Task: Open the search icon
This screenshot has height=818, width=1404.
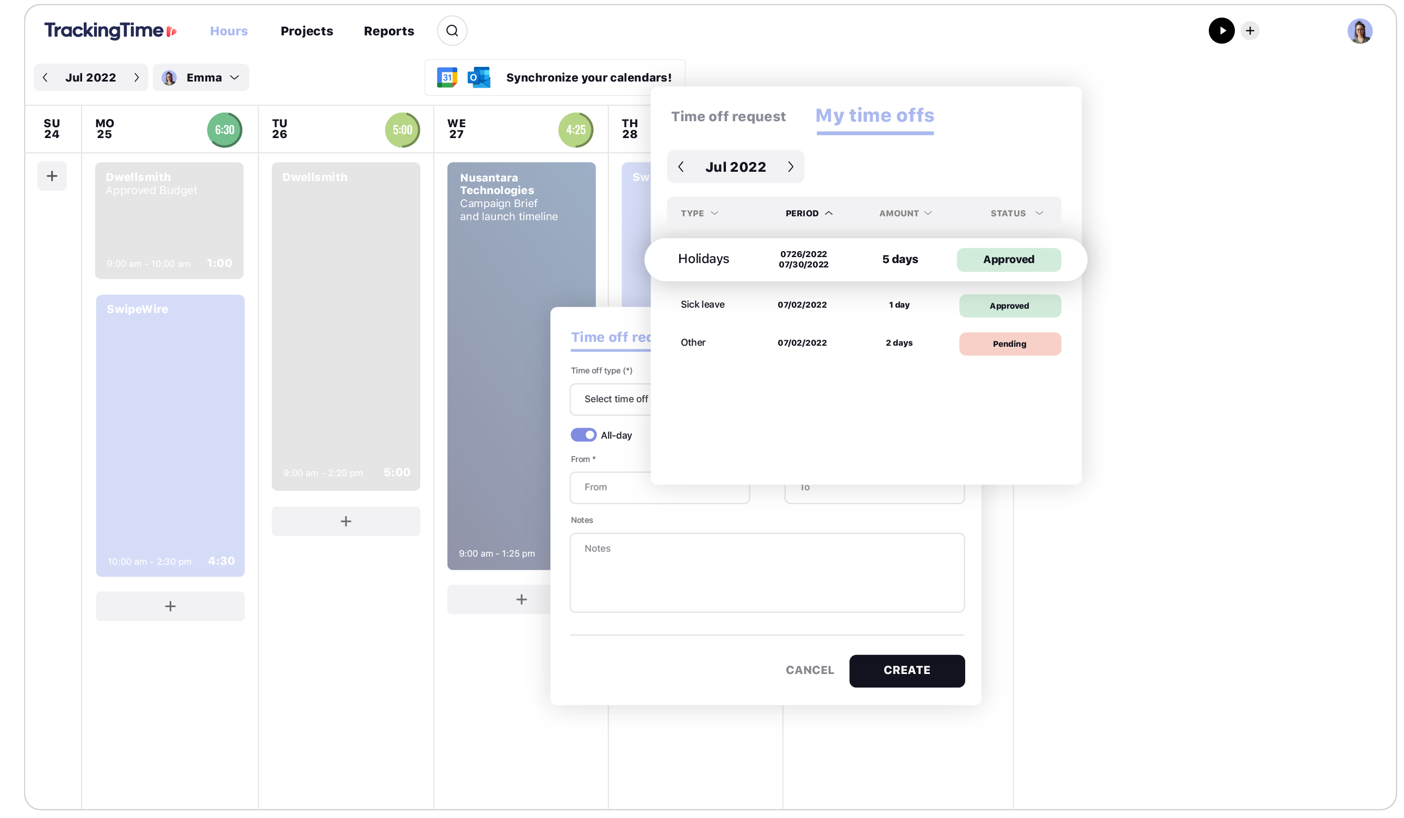Action: click(x=452, y=30)
